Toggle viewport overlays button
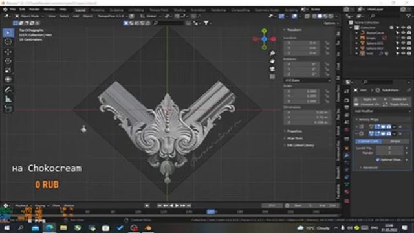The image size is (414, 233). [x=294, y=16]
